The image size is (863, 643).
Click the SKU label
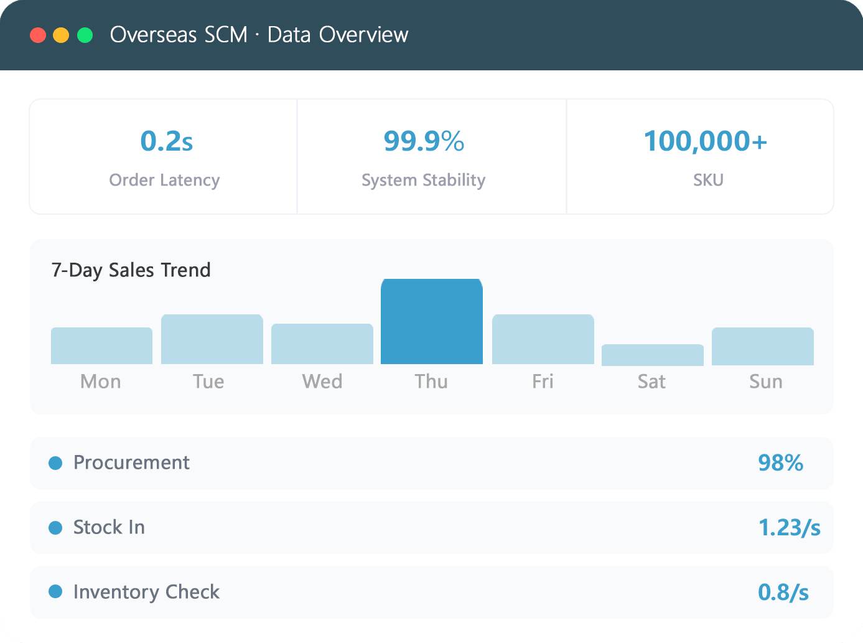(x=708, y=181)
